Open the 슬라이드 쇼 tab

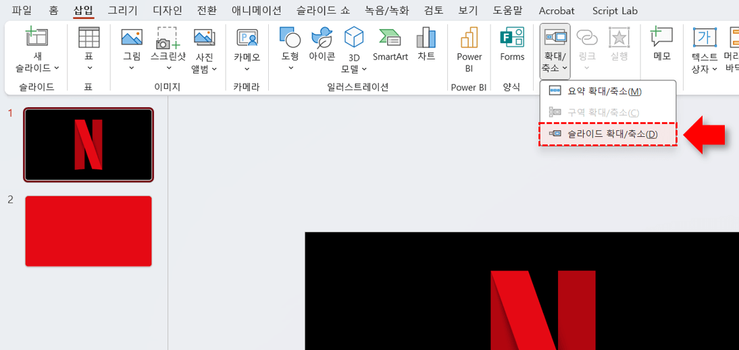[x=323, y=10]
